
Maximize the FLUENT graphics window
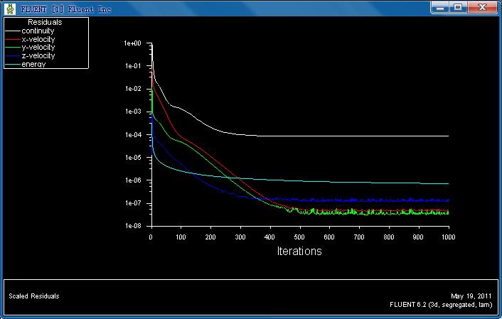coord(459,7)
